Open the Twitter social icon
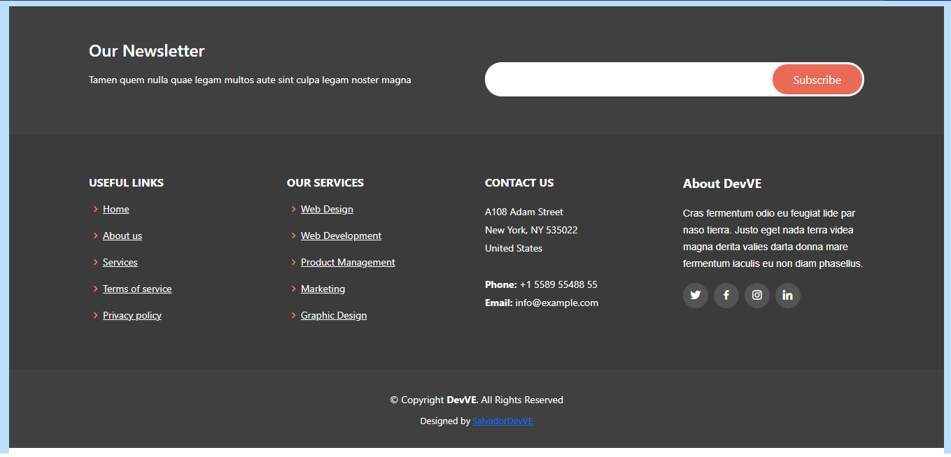Image resolution: width=951 pixels, height=457 pixels. [695, 295]
